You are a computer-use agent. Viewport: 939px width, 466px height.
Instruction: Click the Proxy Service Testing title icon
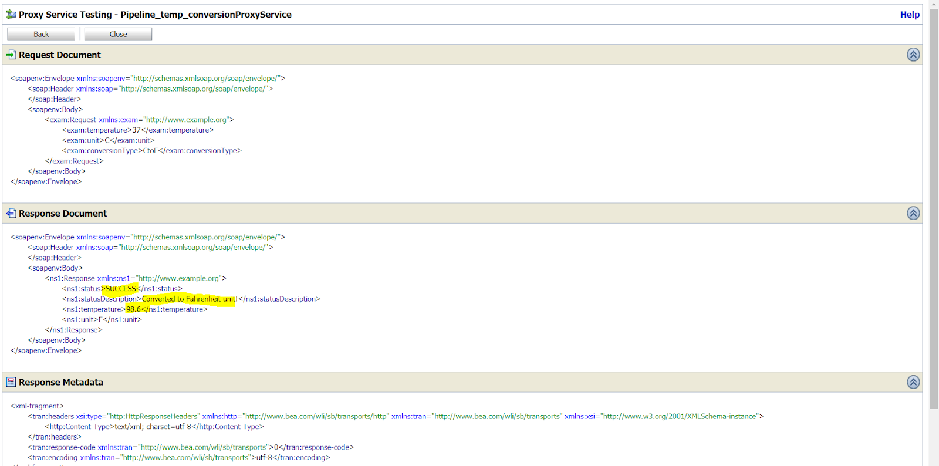click(x=11, y=14)
